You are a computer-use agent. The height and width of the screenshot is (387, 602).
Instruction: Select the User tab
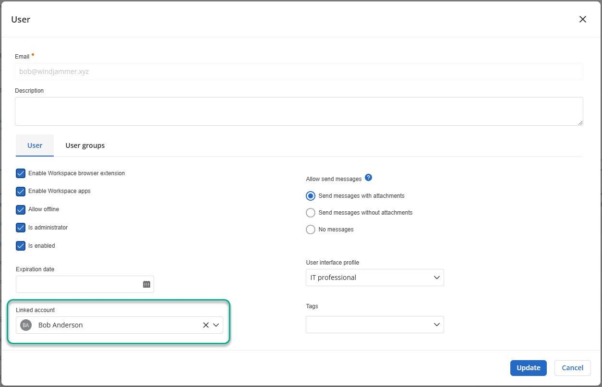(x=35, y=145)
